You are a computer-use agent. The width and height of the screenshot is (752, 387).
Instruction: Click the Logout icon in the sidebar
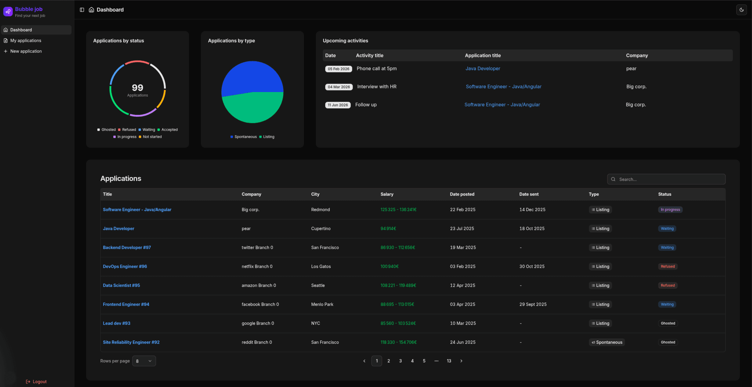[x=28, y=382]
